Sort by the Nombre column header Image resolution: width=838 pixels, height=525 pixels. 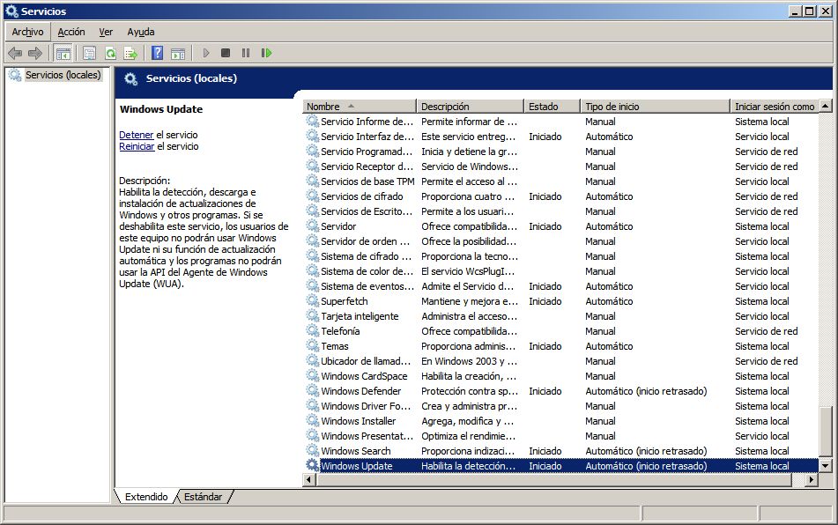[x=360, y=107]
